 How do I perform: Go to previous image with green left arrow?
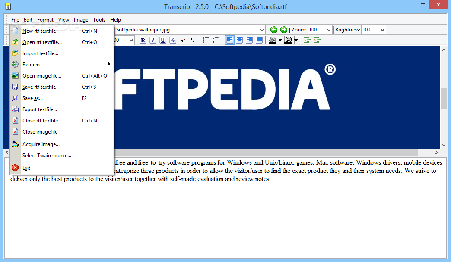click(274, 30)
